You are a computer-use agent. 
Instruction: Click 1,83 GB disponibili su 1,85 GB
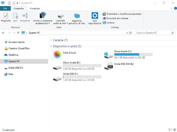(x=79, y=80)
